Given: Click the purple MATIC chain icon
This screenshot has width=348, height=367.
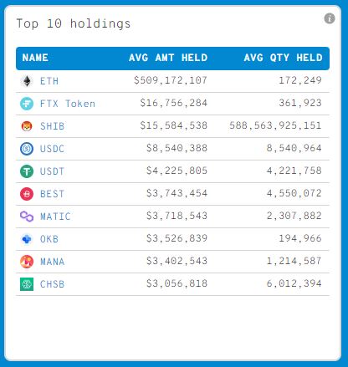Looking at the screenshot, I should tap(27, 217).
